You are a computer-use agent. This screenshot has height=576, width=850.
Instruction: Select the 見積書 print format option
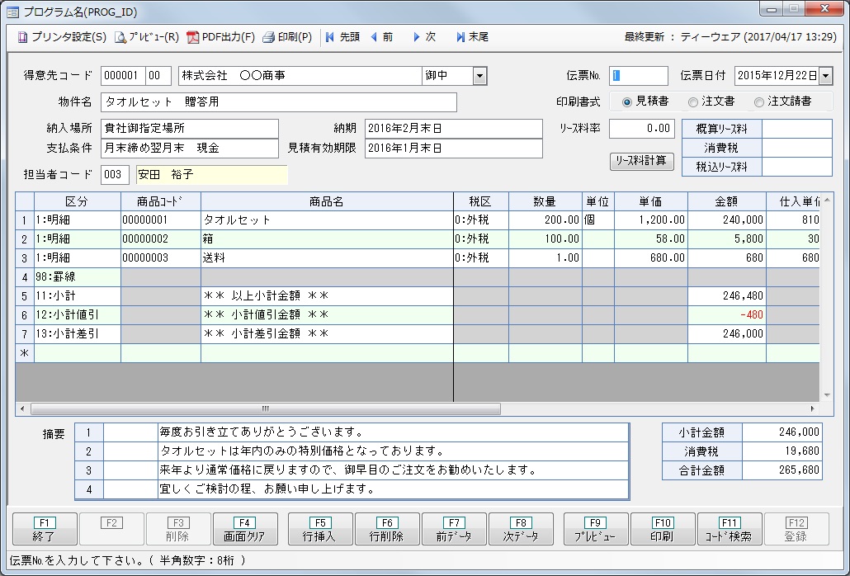coord(627,102)
